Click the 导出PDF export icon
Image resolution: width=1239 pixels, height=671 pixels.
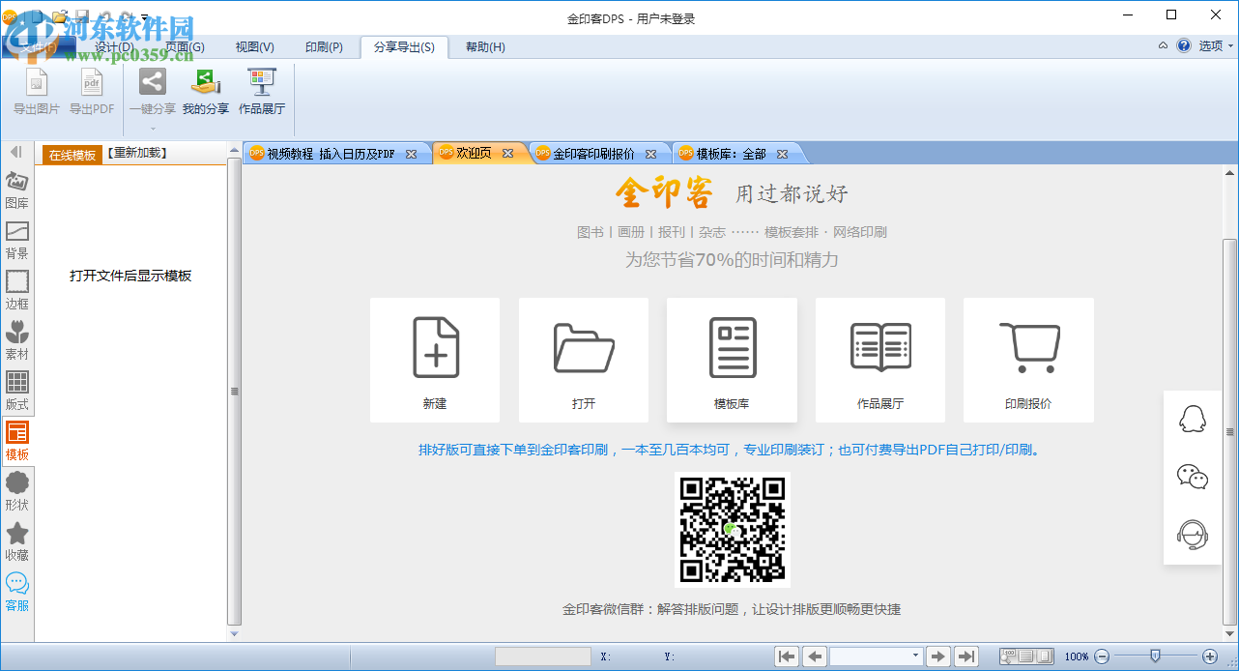click(91, 89)
